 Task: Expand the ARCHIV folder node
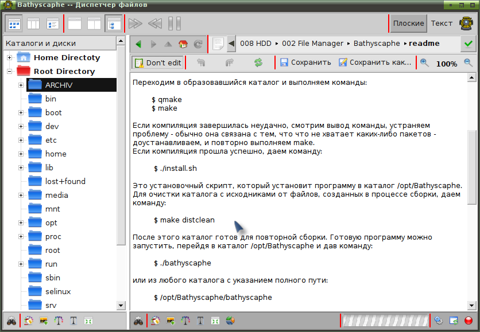(21, 85)
